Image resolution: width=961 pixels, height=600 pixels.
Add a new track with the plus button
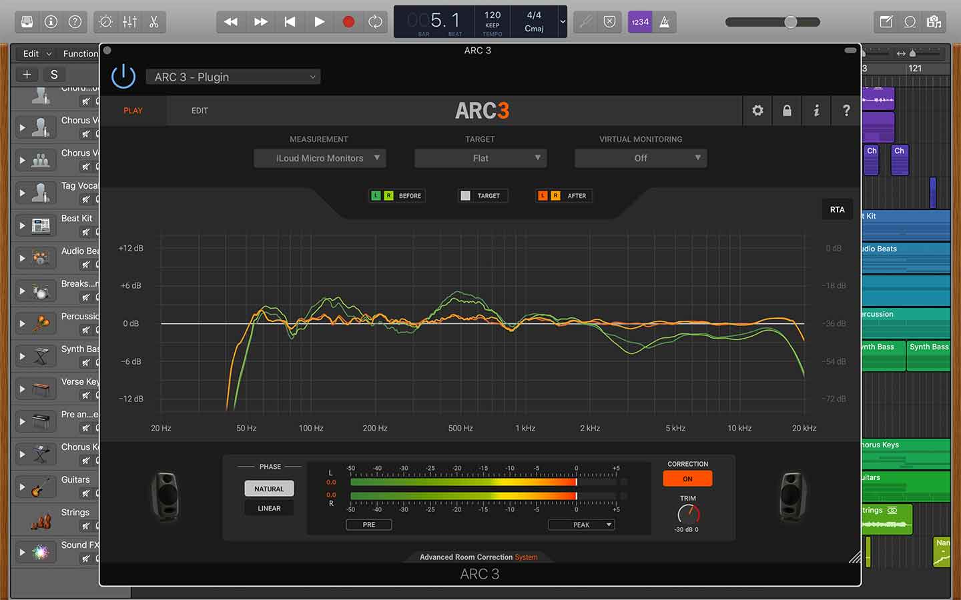click(x=27, y=74)
